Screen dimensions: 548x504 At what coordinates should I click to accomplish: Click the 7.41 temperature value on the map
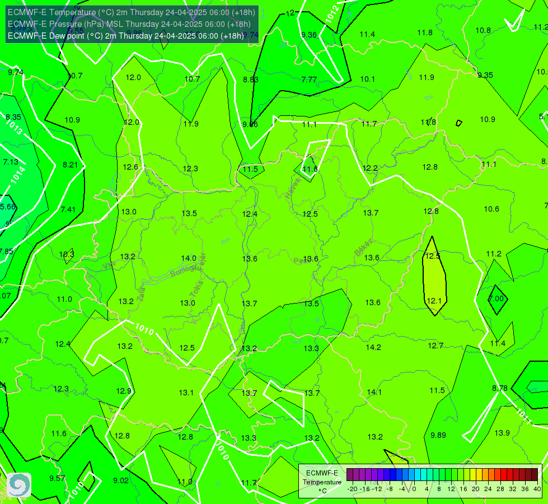[x=68, y=209]
